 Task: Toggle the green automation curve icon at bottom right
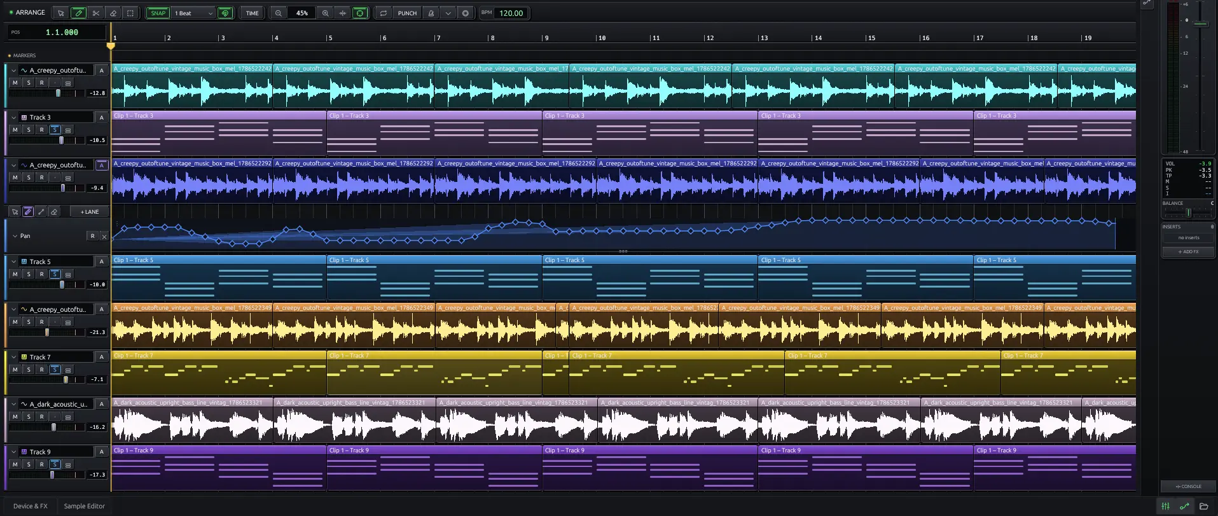point(1184,506)
